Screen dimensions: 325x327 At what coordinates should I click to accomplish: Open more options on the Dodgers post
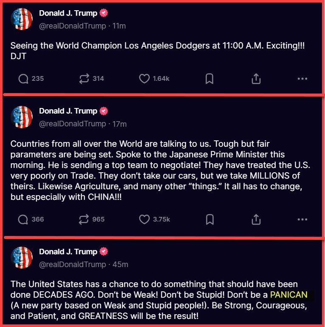point(302,79)
